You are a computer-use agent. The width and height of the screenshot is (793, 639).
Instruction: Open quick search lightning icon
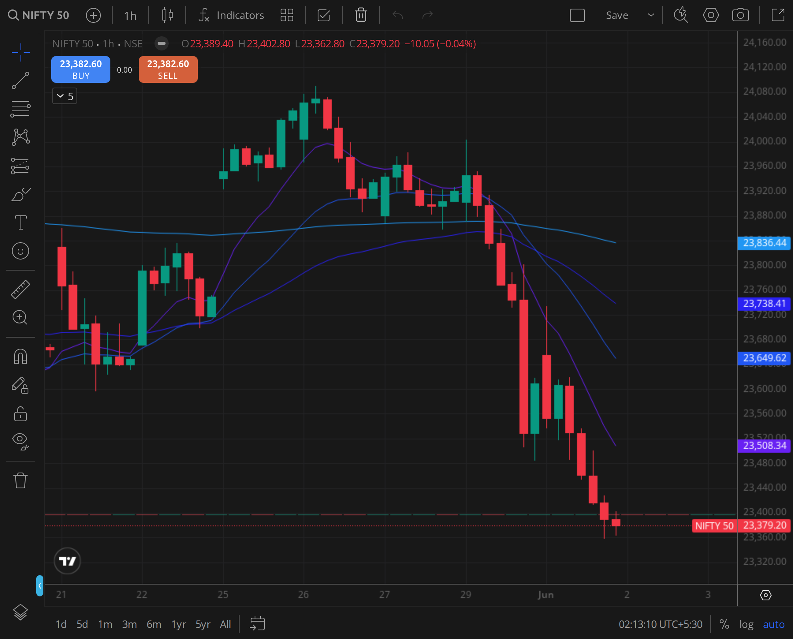681,15
